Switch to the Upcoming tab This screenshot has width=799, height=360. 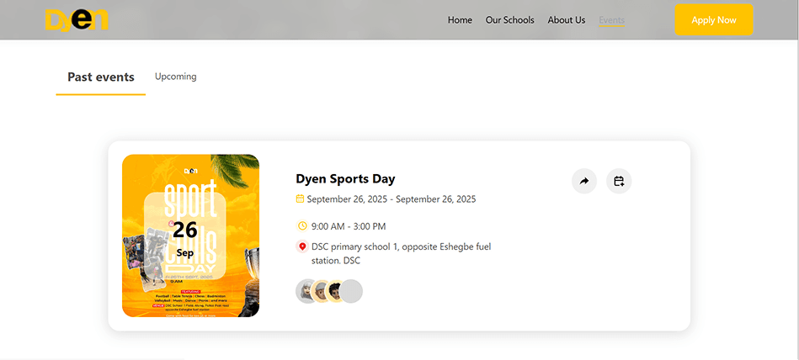176,77
